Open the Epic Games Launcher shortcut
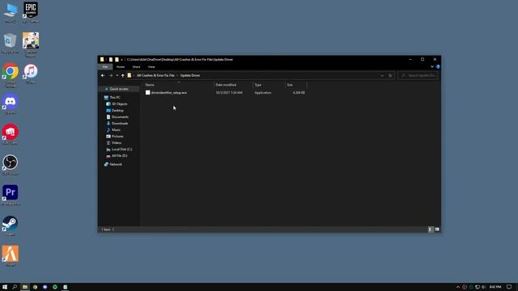 pyautogui.click(x=31, y=13)
